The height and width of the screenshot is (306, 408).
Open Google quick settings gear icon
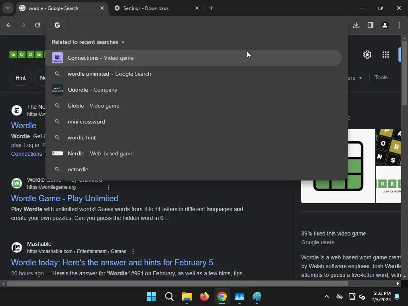[367, 55]
